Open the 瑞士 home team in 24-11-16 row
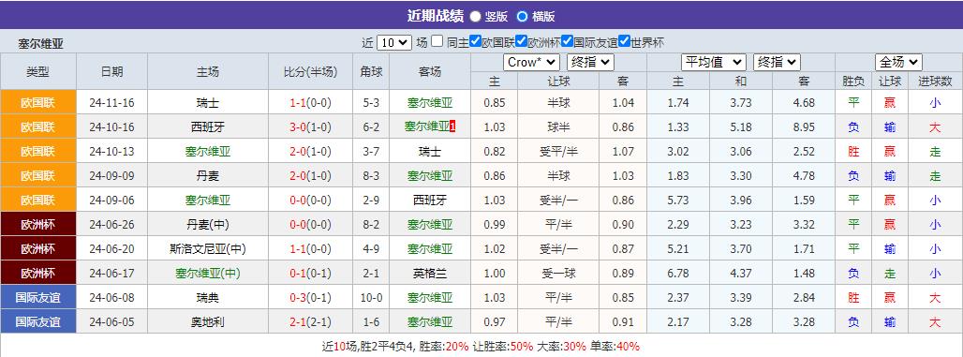The height and width of the screenshot is (357, 963). pos(208,103)
